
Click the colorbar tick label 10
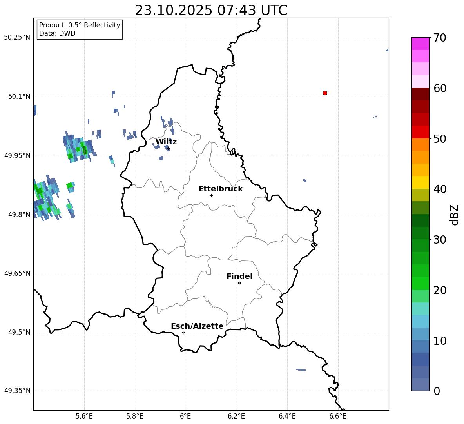coord(440,340)
